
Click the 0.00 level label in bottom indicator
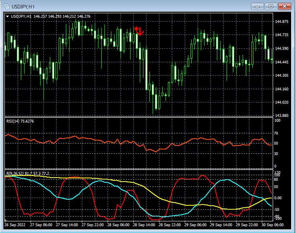click(278, 198)
